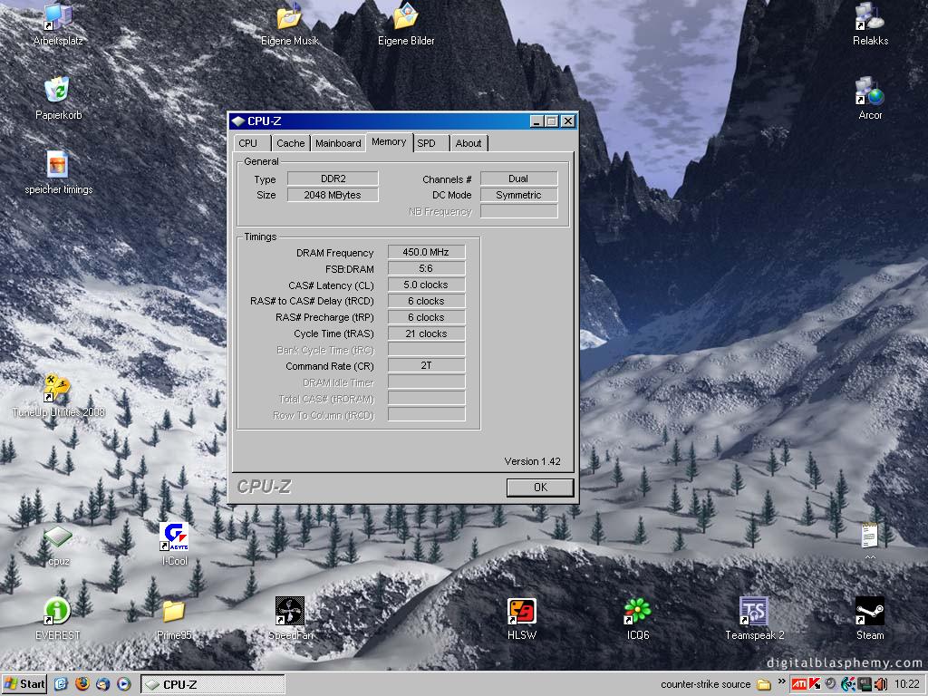Screen dimensions: 928x696
Task: Click the dark monitor tray icon with green bar
Action: point(865,684)
